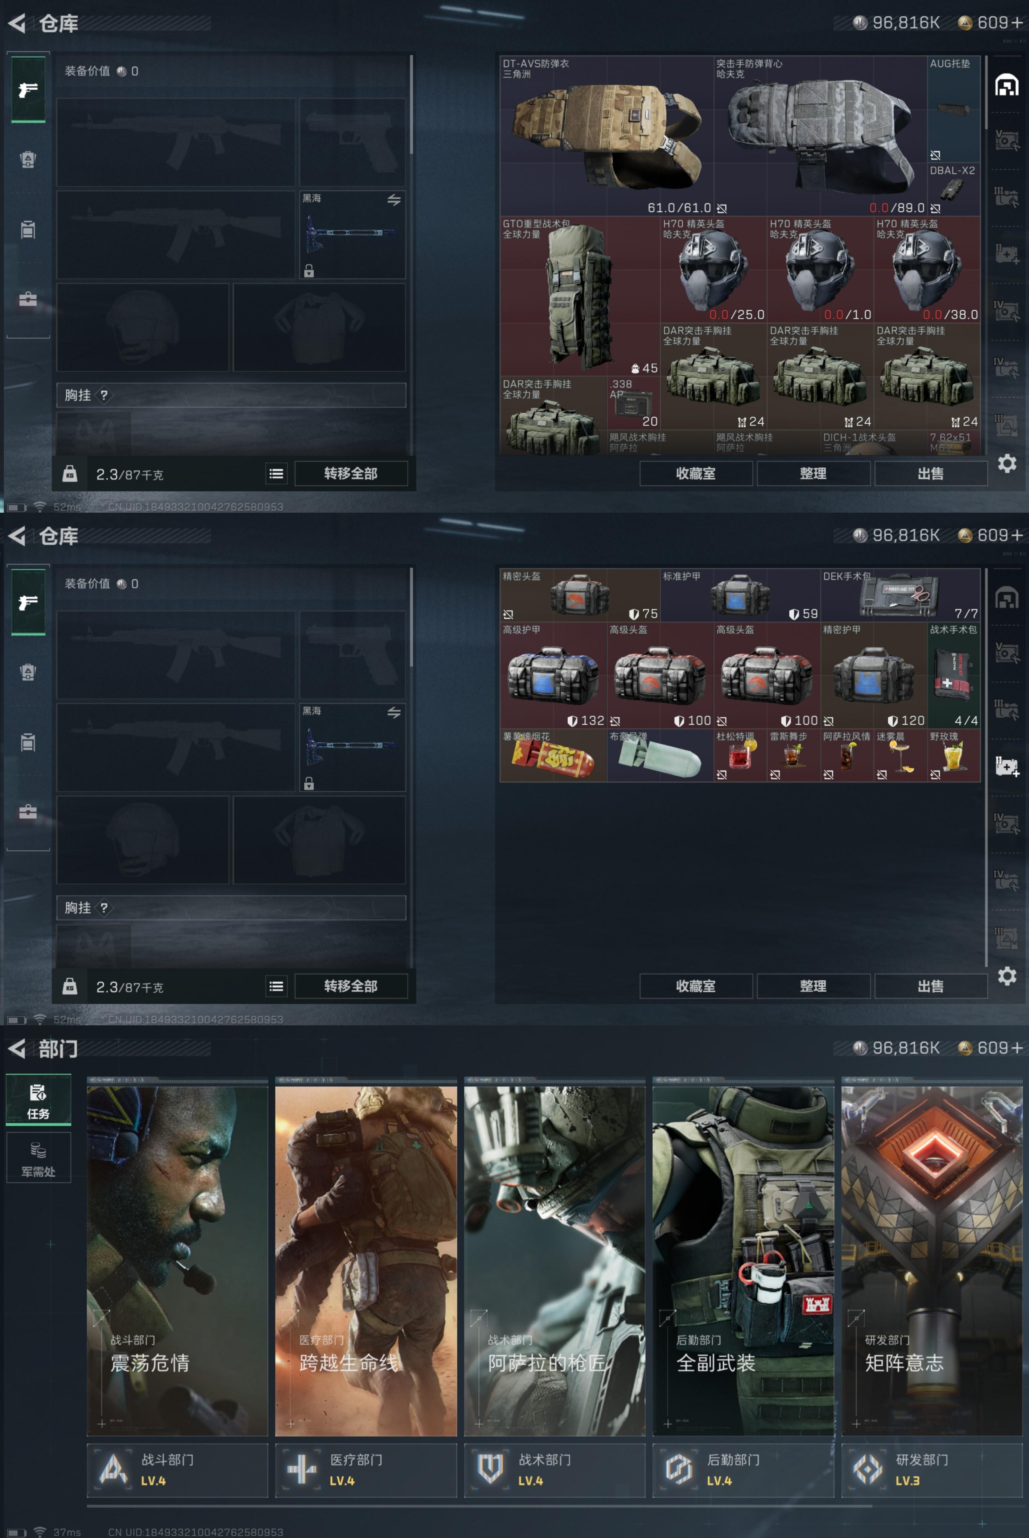Pick the 布雷导弹 missile item
1029x1538 pixels.
point(660,756)
